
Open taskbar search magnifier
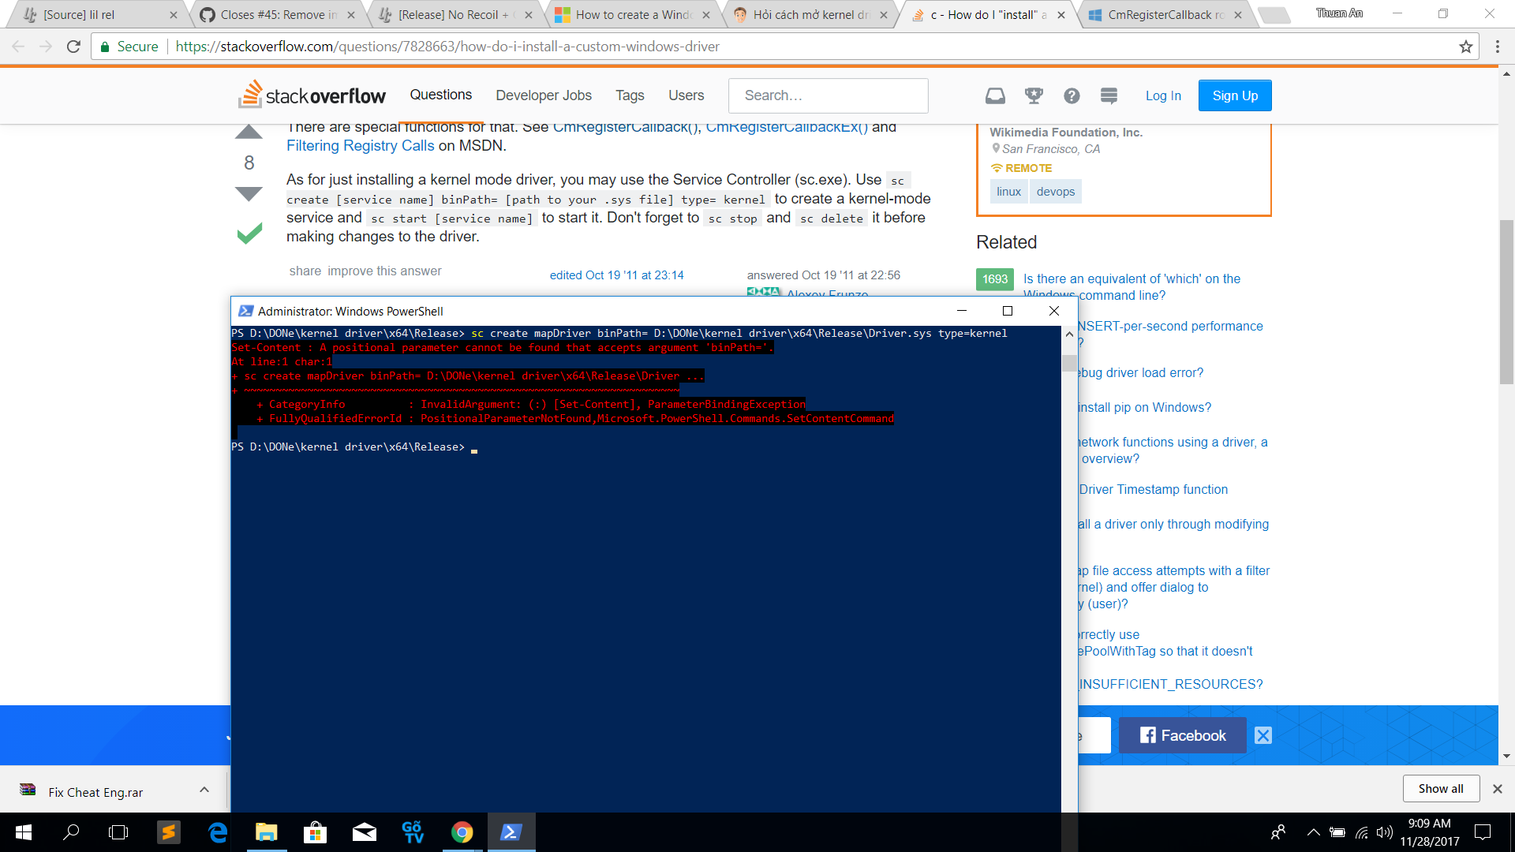[71, 832]
